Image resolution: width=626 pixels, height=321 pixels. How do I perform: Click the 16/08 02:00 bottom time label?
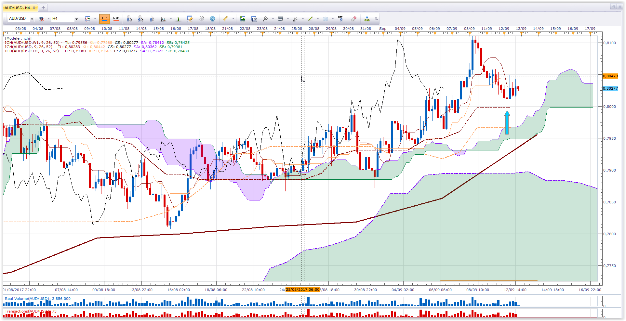[179, 290]
